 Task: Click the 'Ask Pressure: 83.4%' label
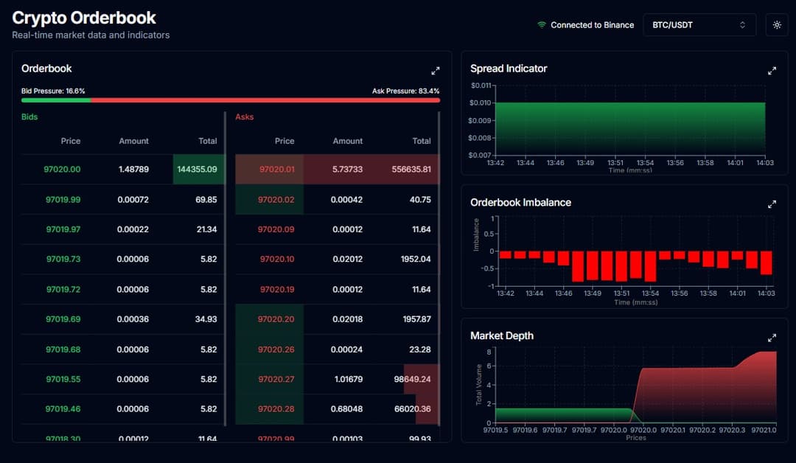(x=407, y=91)
